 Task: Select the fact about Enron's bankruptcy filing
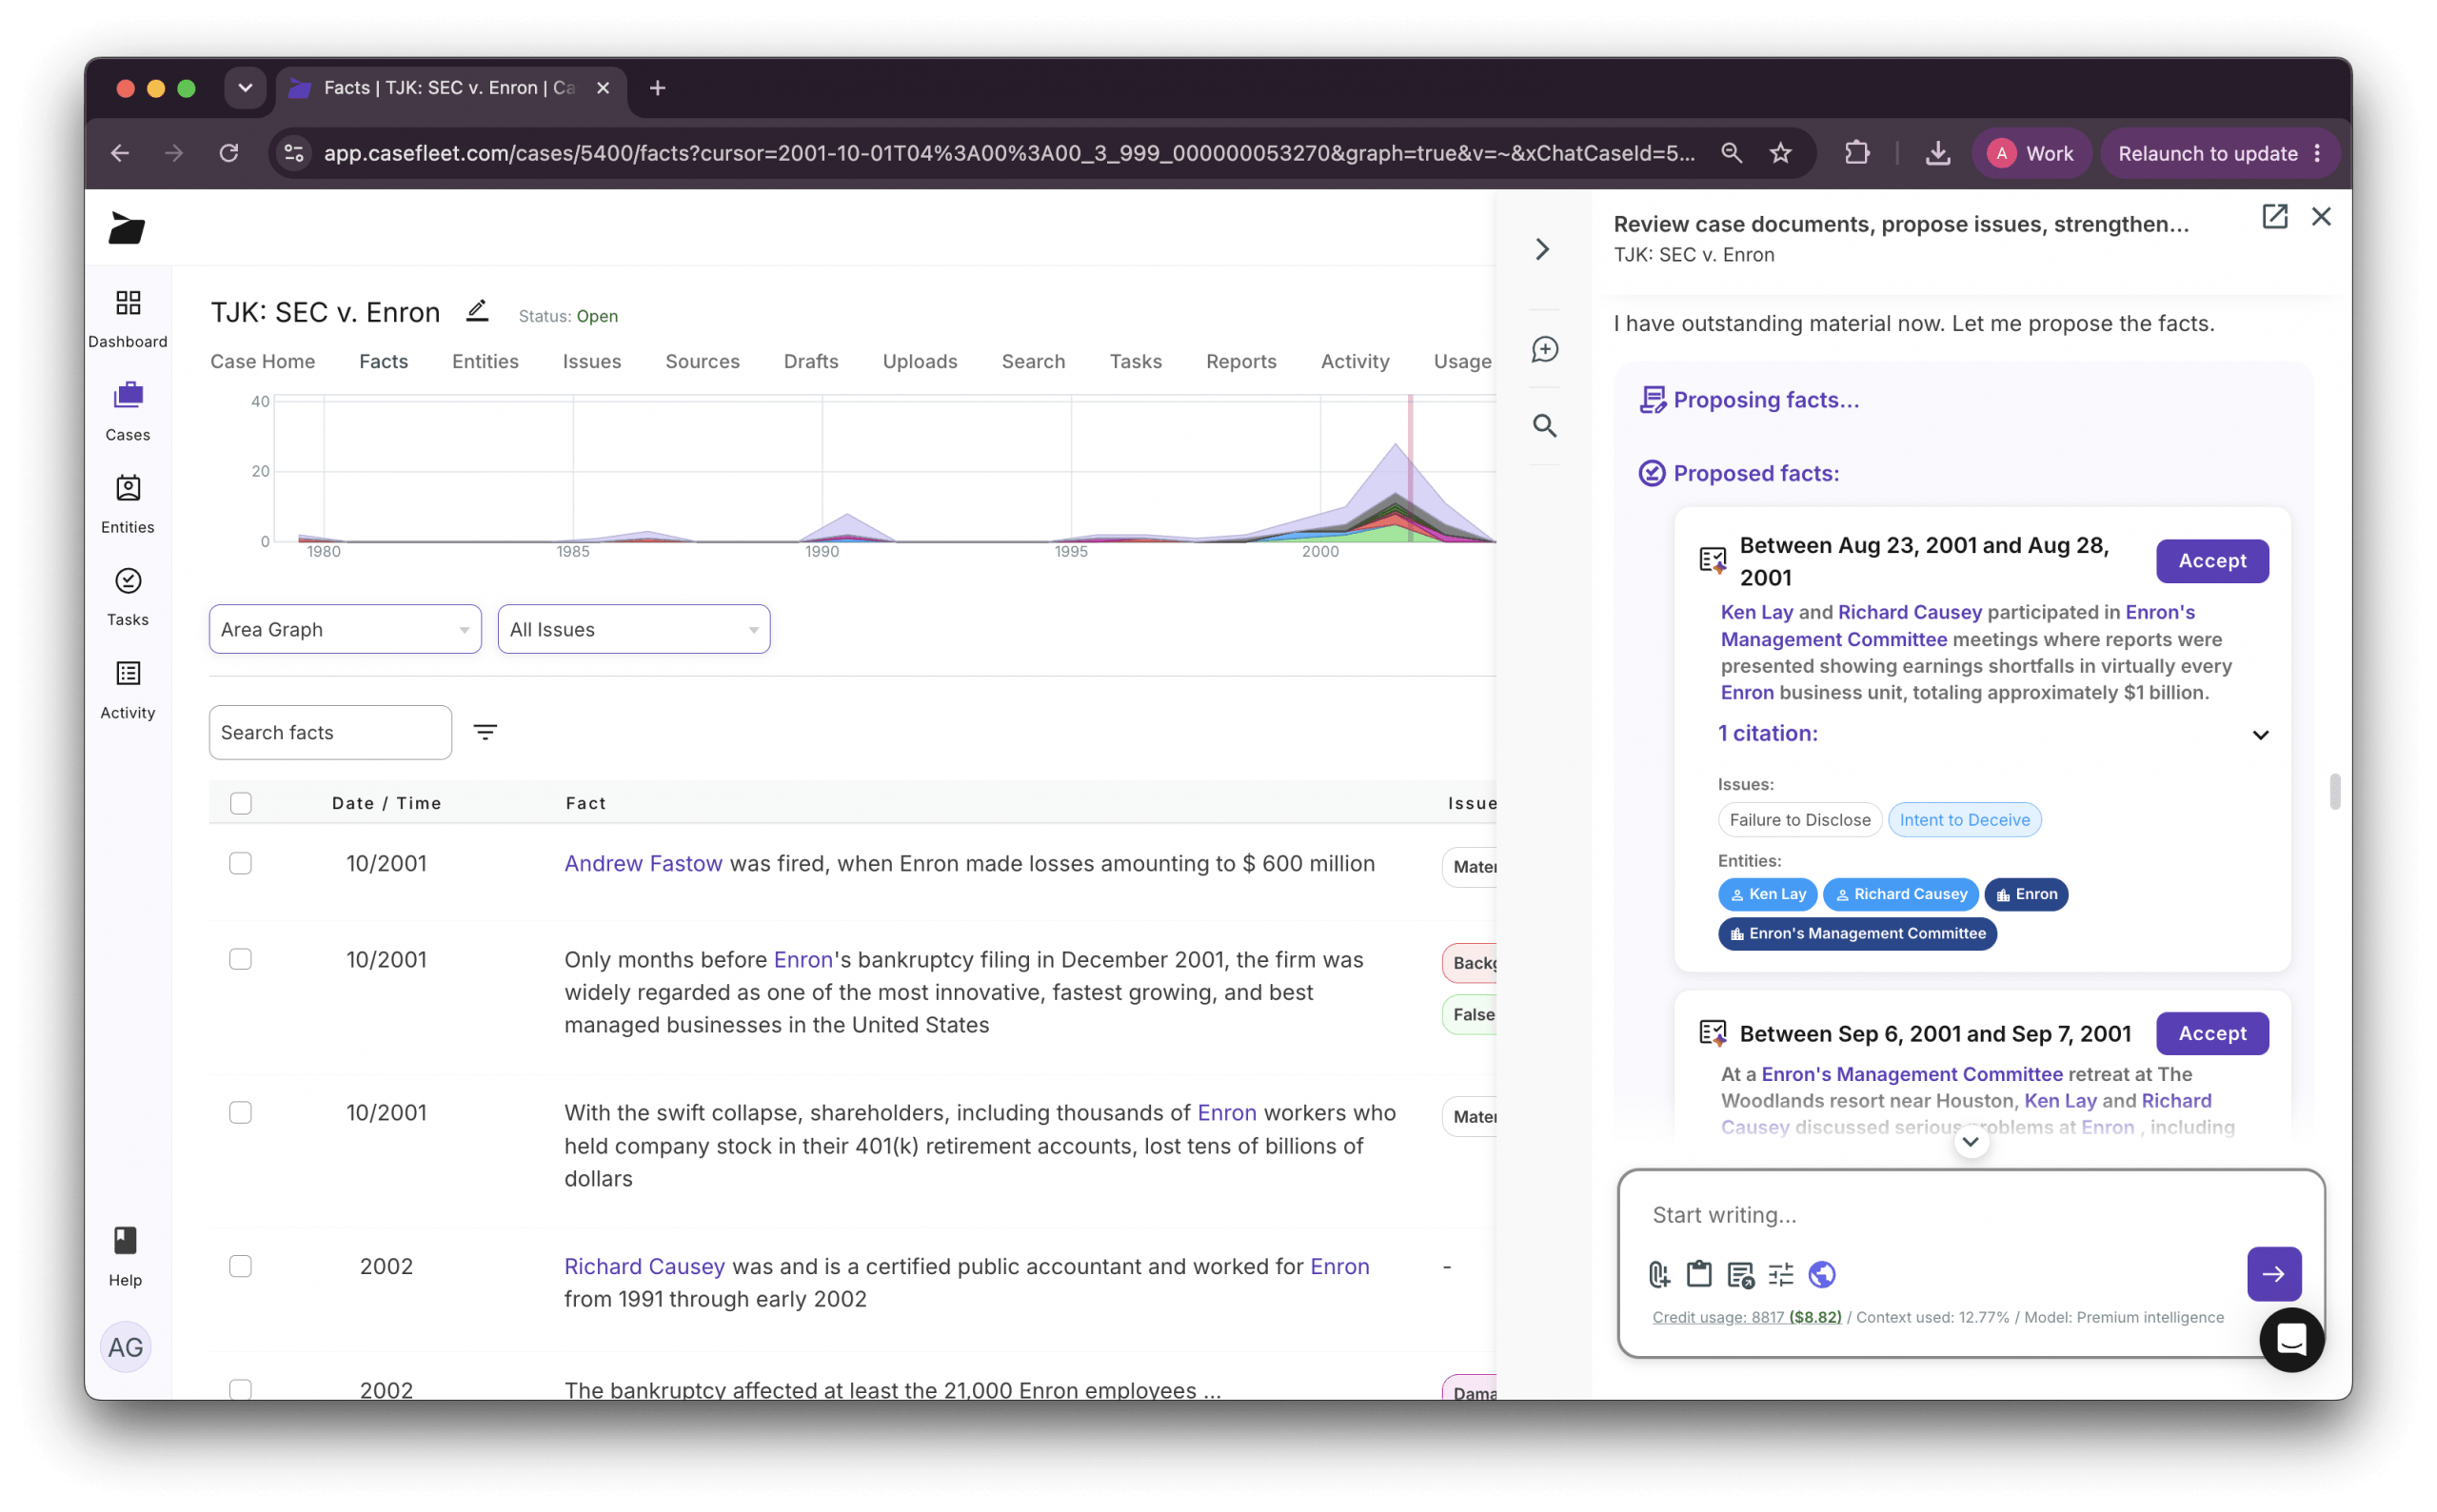(x=240, y=959)
